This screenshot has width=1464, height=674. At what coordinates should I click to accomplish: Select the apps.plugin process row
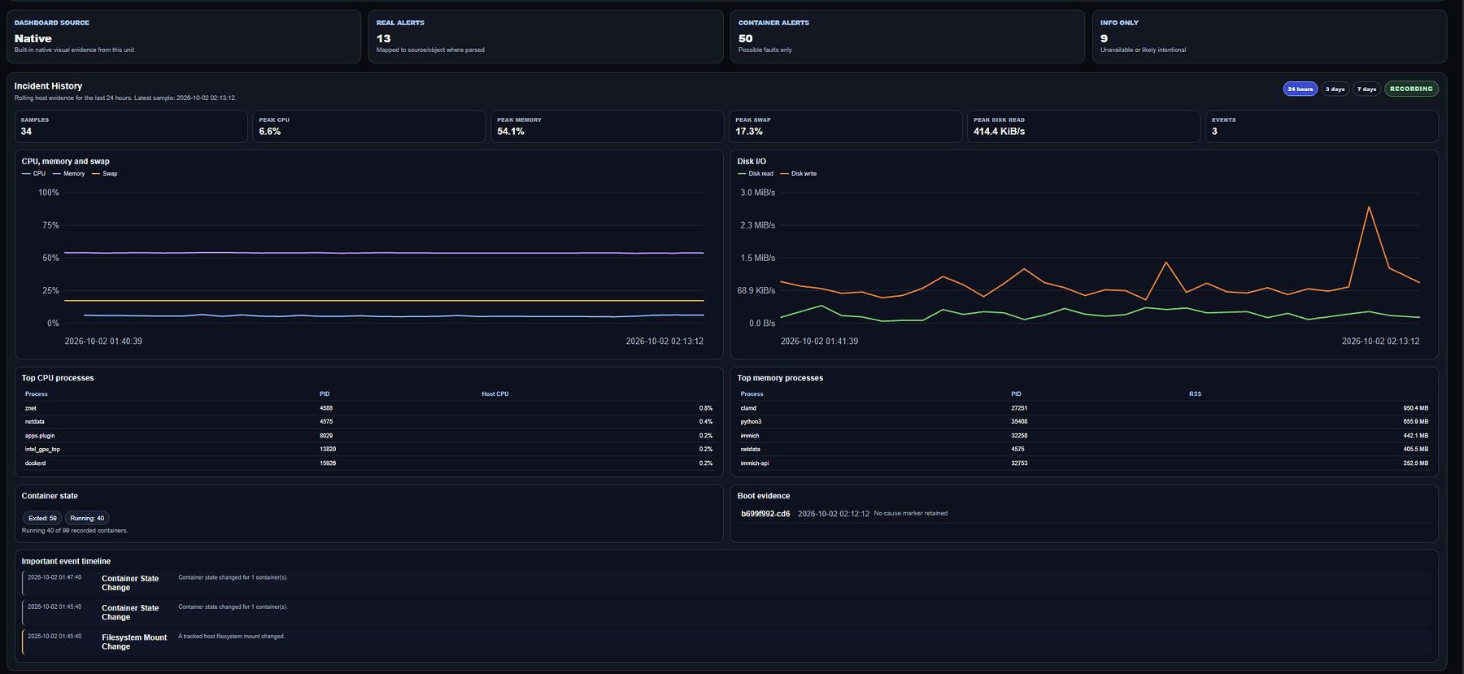coord(368,436)
